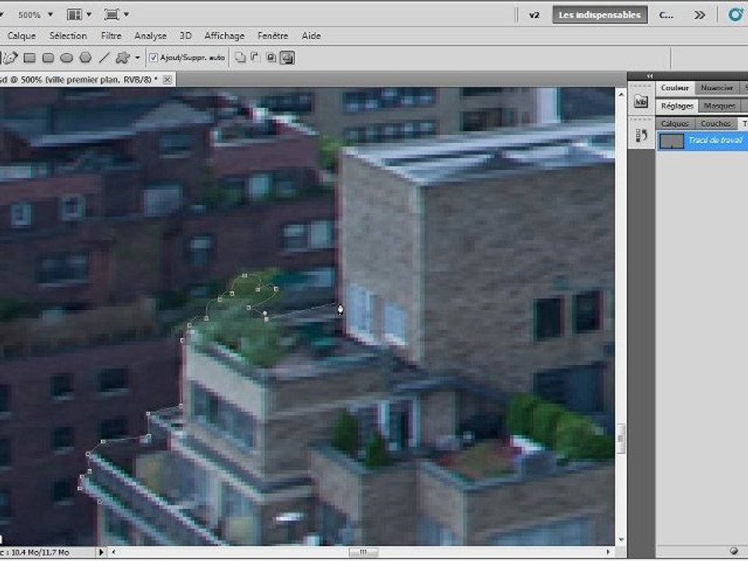748x561 pixels.
Task: Open the 500% zoom level dropdown
Action: tap(50, 15)
